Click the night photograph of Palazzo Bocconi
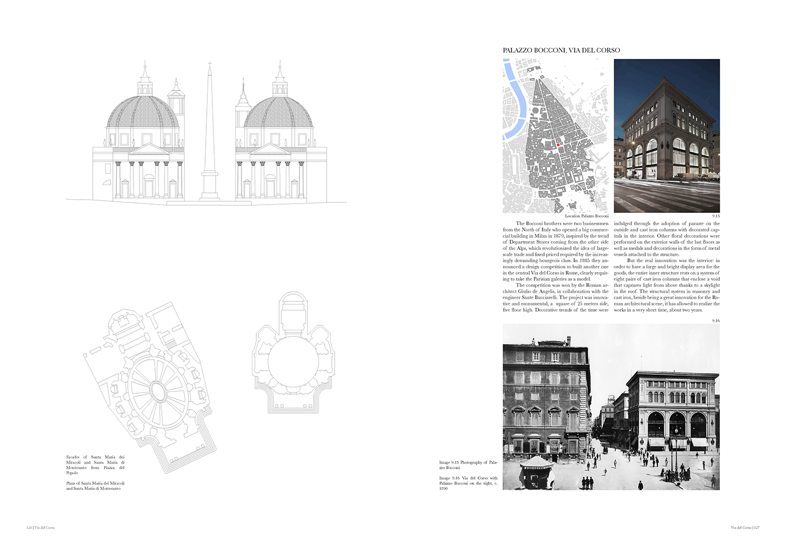Image resolution: width=786 pixels, height=556 pixels. (x=666, y=136)
